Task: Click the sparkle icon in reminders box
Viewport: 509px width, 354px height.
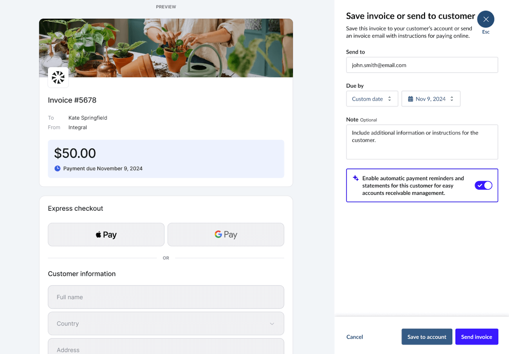Action: coord(356,178)
